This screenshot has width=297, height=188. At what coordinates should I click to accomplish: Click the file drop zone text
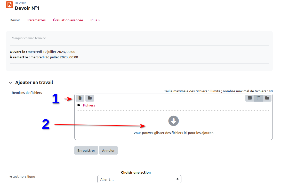(173, 133)
